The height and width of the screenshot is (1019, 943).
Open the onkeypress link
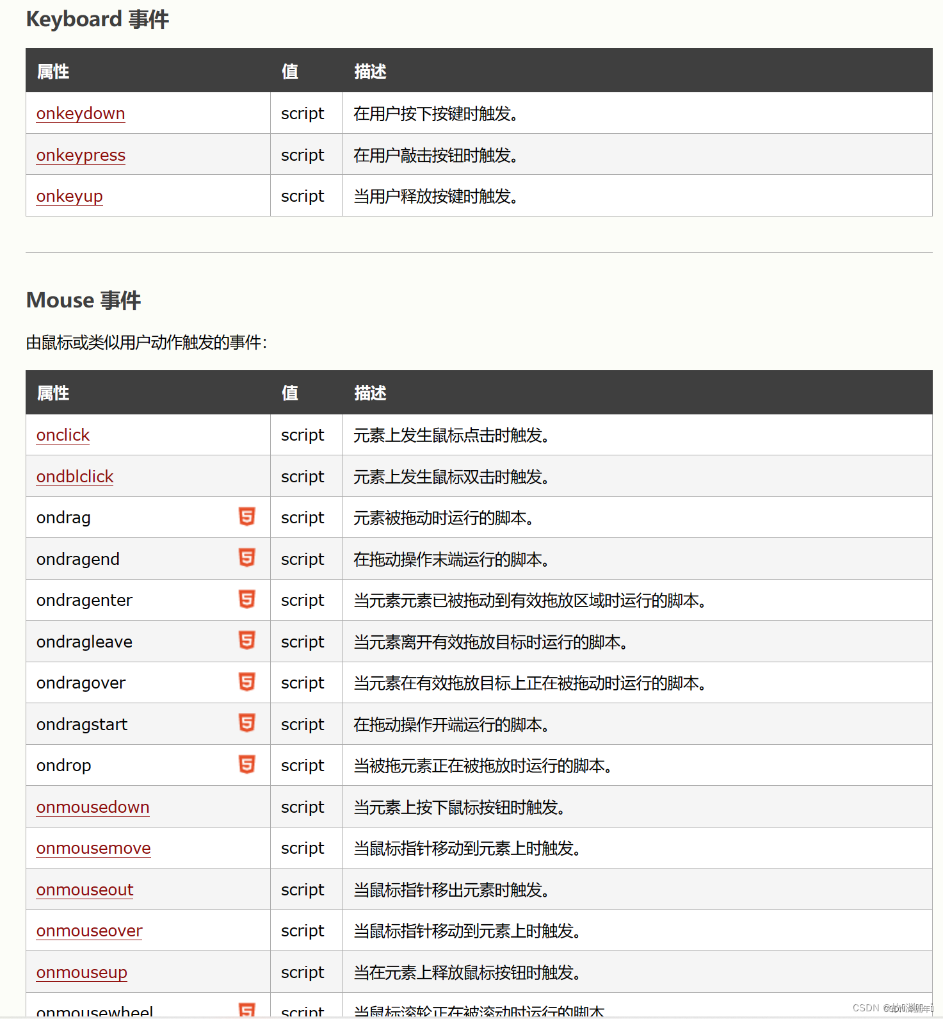click(81, 155)
